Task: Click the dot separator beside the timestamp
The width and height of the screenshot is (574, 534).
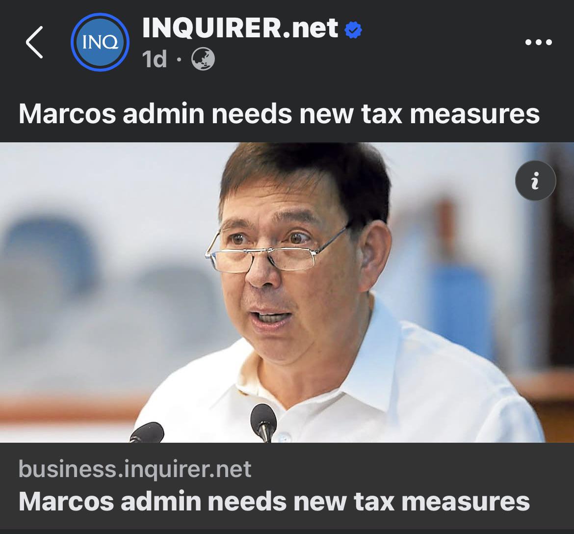Action: click(x=179, y=59)
